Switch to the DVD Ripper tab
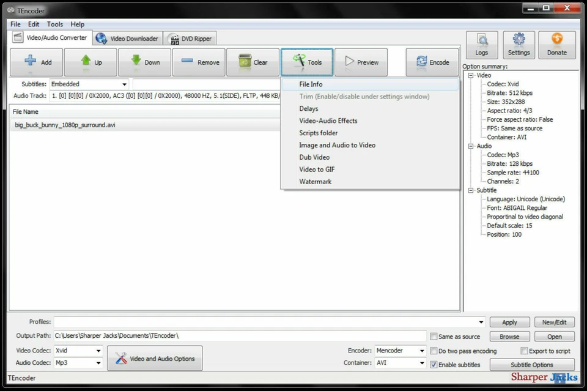Viewport: 587px width, 391px height. tap(190, 37)
